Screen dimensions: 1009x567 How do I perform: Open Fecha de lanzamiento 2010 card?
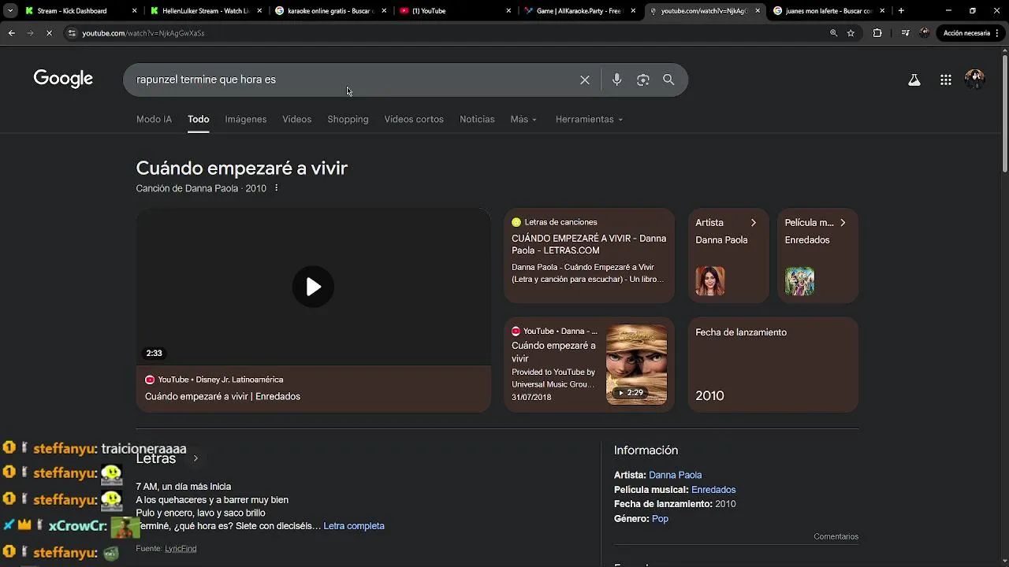coord(773,364)
